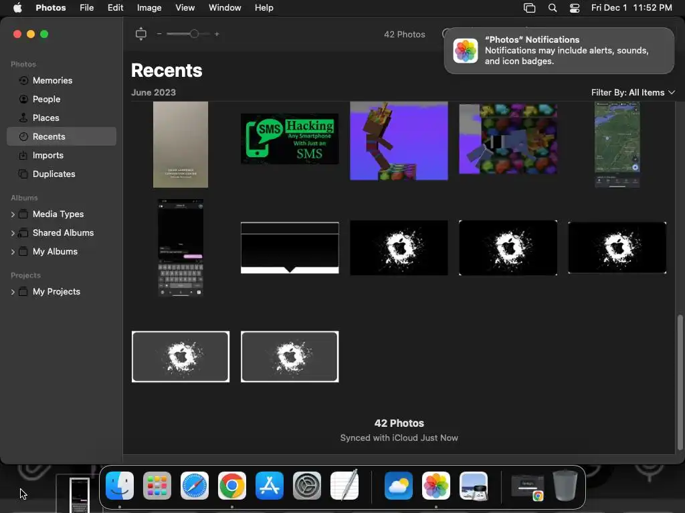Open Control Center in menu bar
The image size is (685, 513).
click(575, 8)
